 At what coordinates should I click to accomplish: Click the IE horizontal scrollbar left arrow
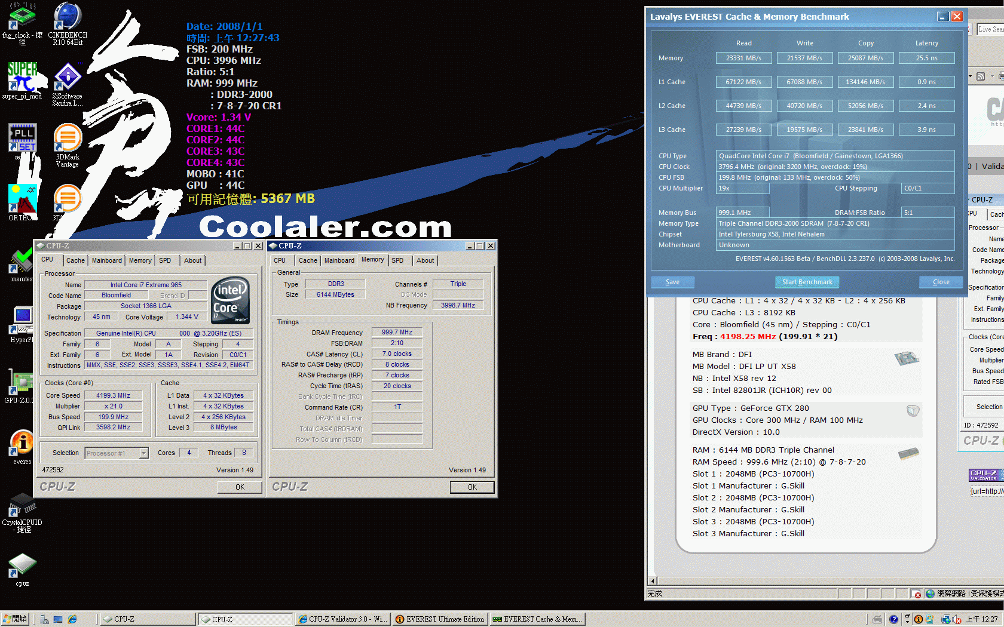[653, 580]
